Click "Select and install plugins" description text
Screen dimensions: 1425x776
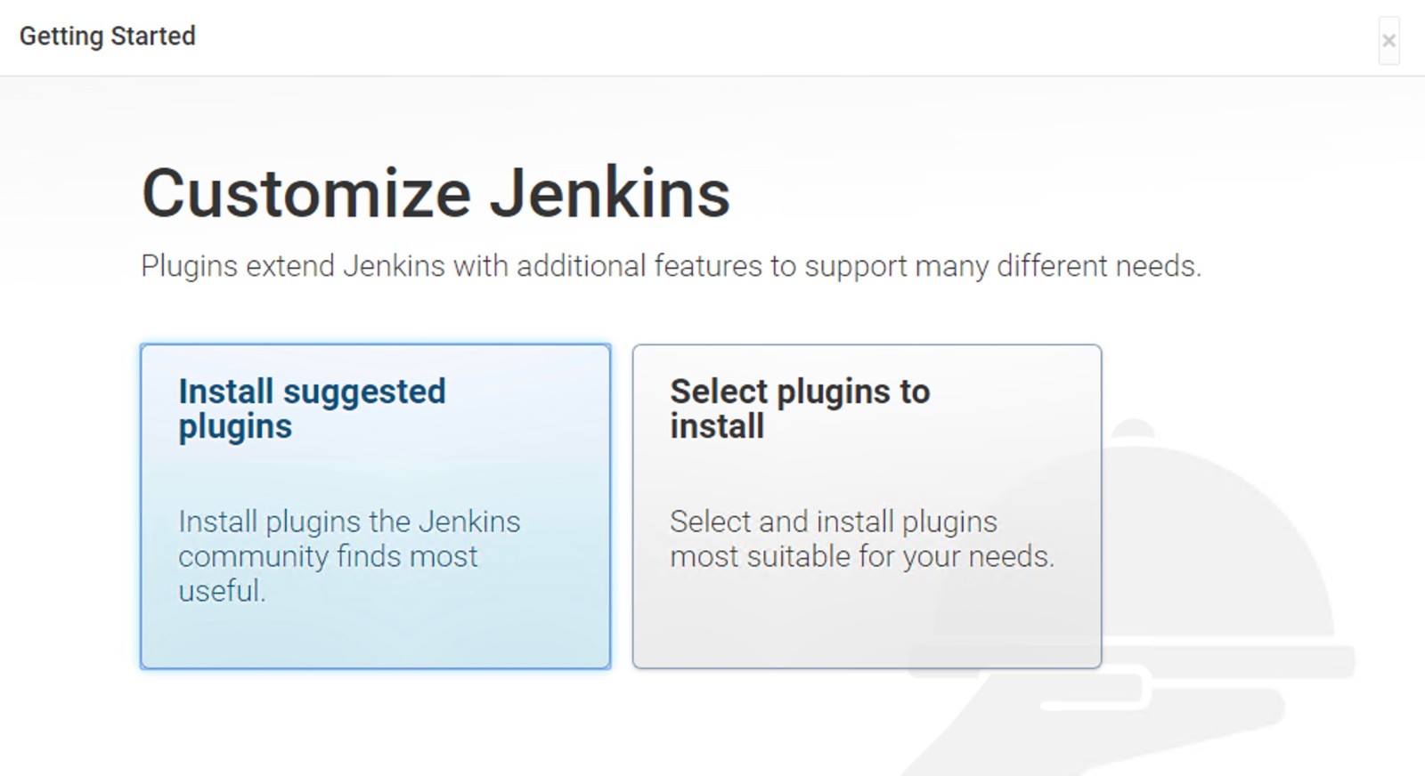(x=833, y=521)
